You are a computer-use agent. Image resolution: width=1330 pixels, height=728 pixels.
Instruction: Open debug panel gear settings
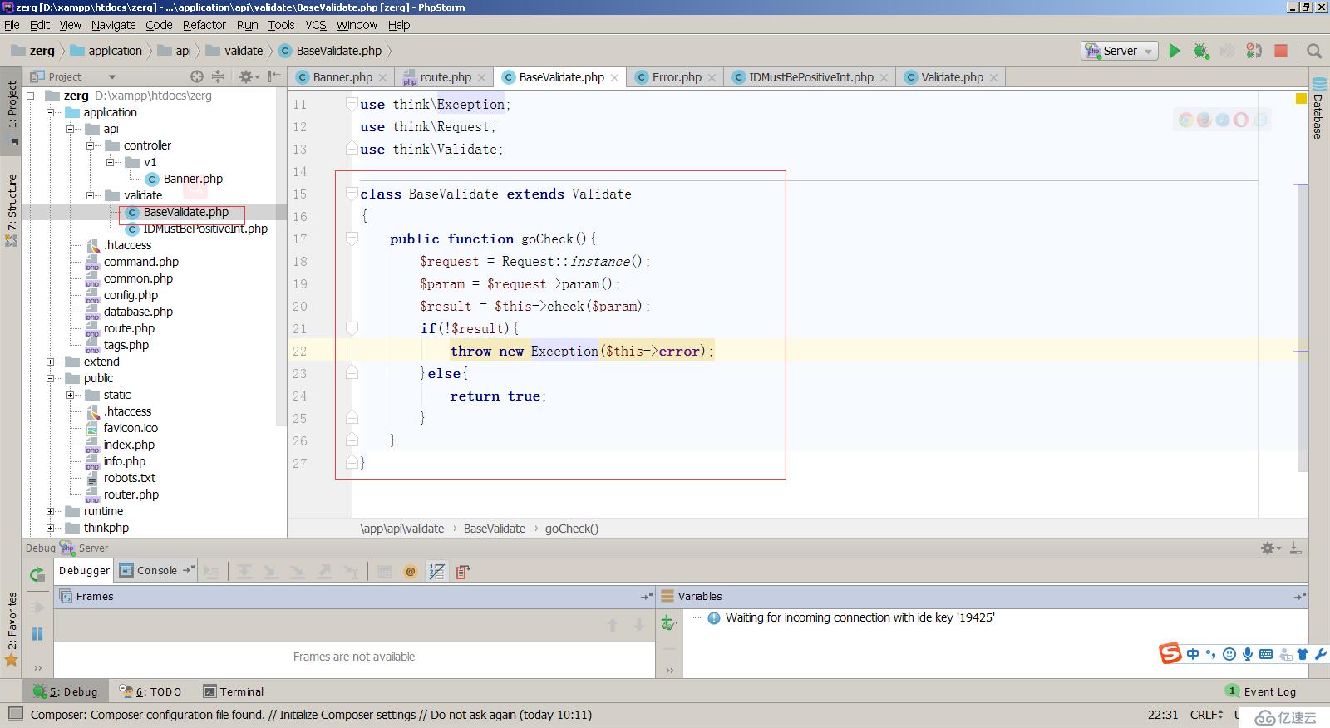point(1270,548)
